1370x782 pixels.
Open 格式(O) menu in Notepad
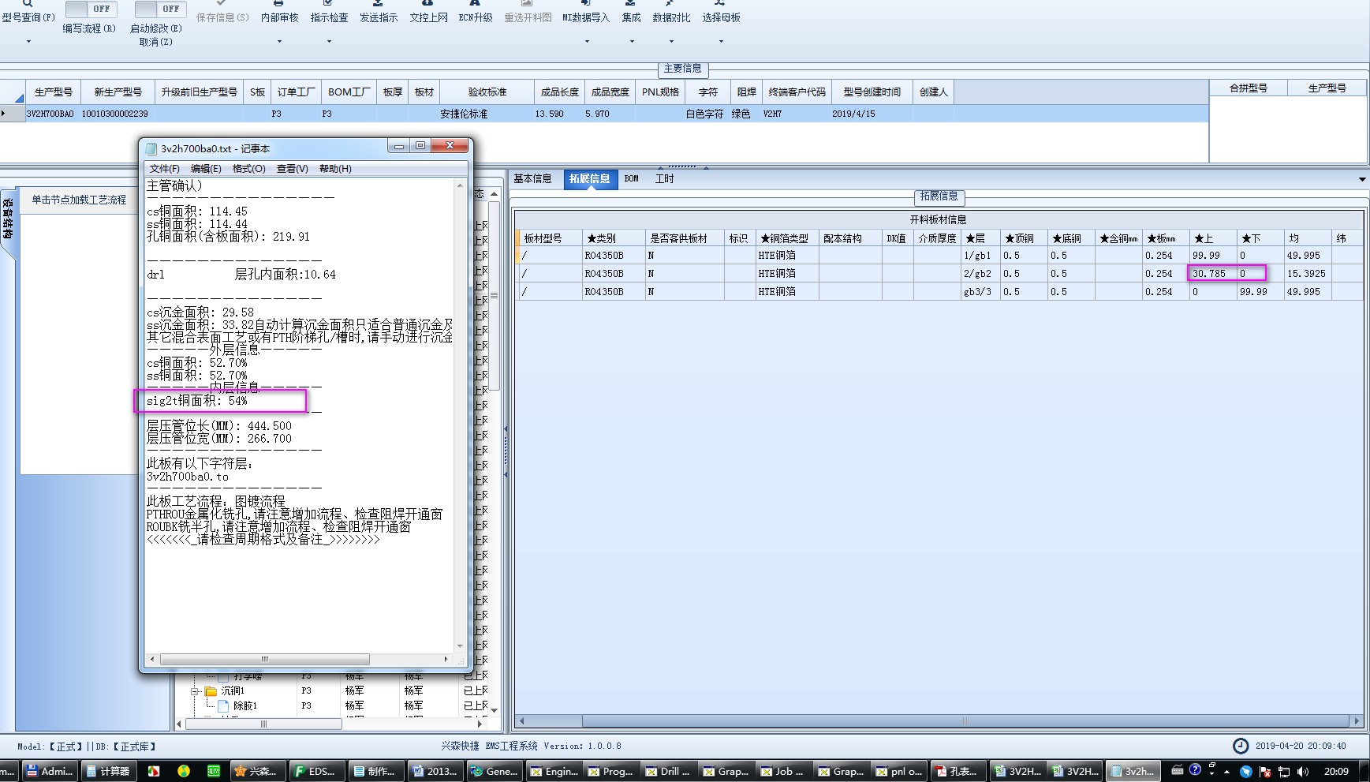point(248,169)
